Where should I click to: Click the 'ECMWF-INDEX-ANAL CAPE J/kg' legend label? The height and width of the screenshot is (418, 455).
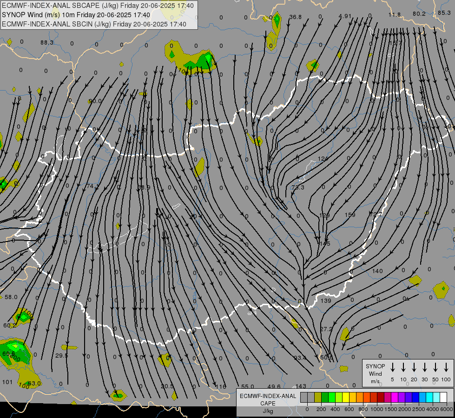268,403
